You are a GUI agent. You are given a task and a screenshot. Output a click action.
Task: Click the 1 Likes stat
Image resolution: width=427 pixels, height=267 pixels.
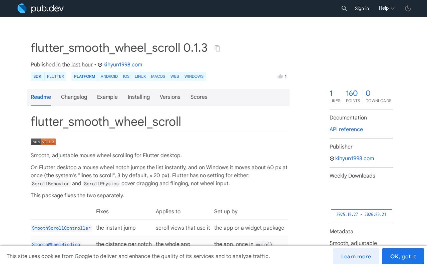[335, 96]
